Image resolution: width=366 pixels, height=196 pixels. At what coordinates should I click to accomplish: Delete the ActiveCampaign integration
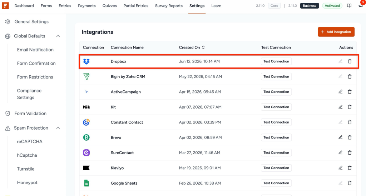point(350,92)
